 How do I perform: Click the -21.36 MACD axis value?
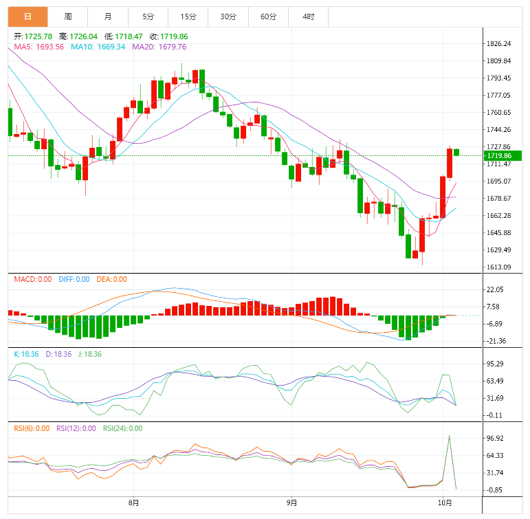pos(496,341)
